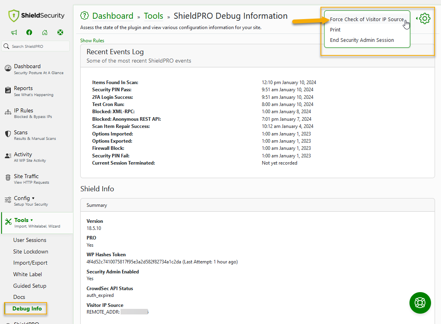Click the Show Rules link
The width and height of the screenshot is (441, 324).
pyautogui.click(x=92, y=40)
